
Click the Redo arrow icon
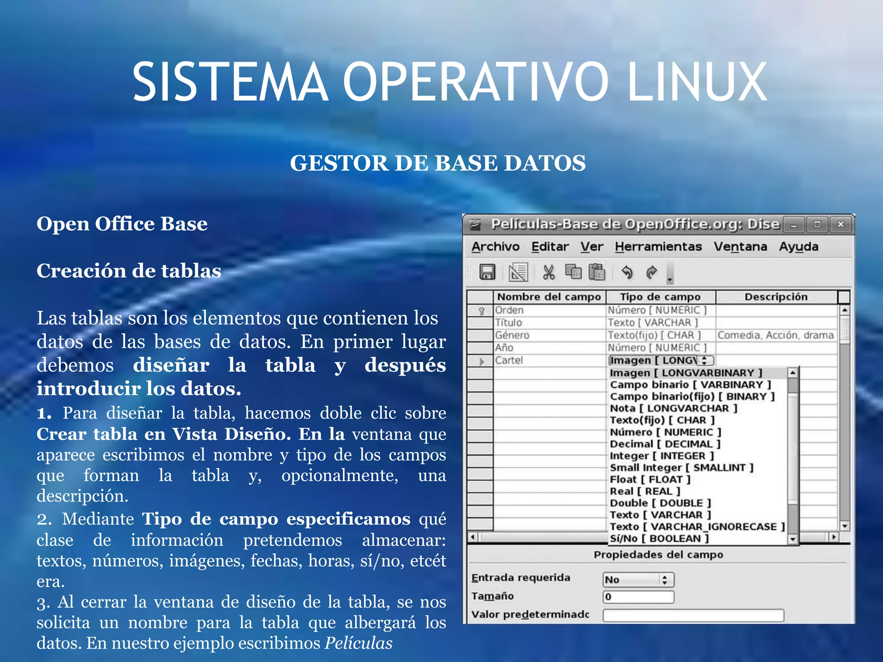pos(651,272)
